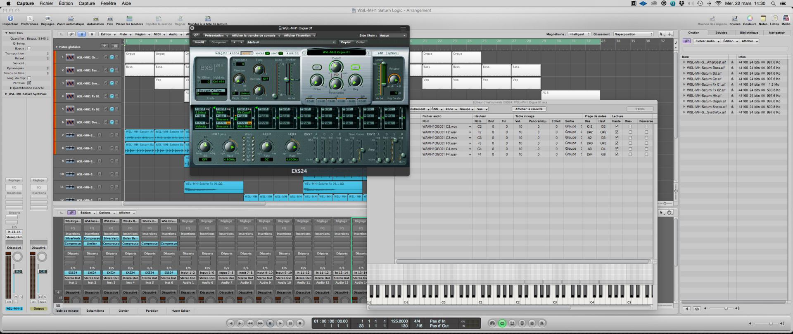Click the transport Pause button

click(x=290, y=323)
